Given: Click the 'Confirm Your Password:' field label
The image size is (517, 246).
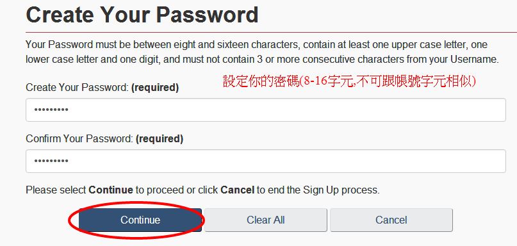Looking at the screenshot, I should click(x=79, y=139).
